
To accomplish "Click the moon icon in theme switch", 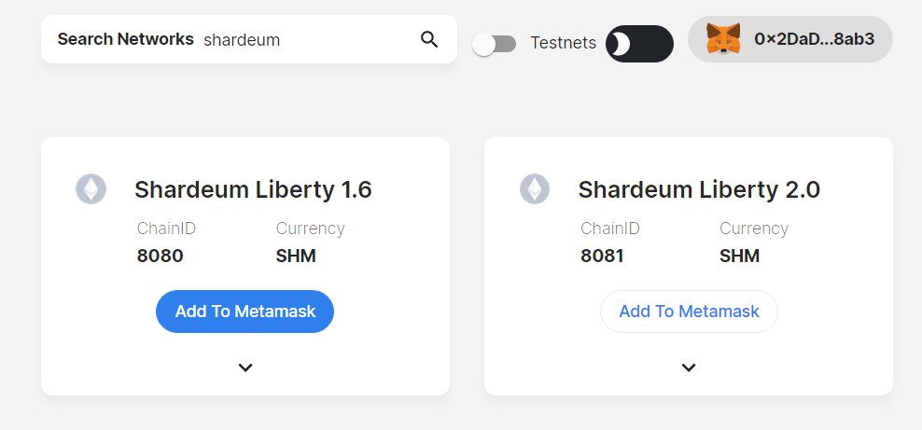I will pyautogui.click(x=621, y=44).
